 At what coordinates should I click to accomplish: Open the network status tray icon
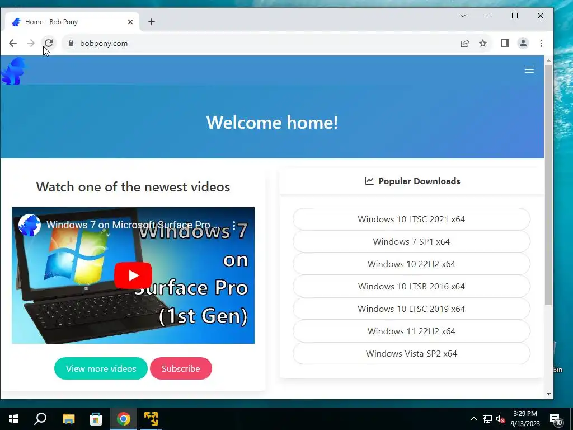point(487,419)
